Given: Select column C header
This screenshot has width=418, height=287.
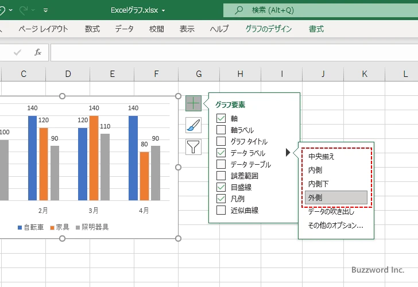Looking at the screenshot, I should [x=24, y=74].
